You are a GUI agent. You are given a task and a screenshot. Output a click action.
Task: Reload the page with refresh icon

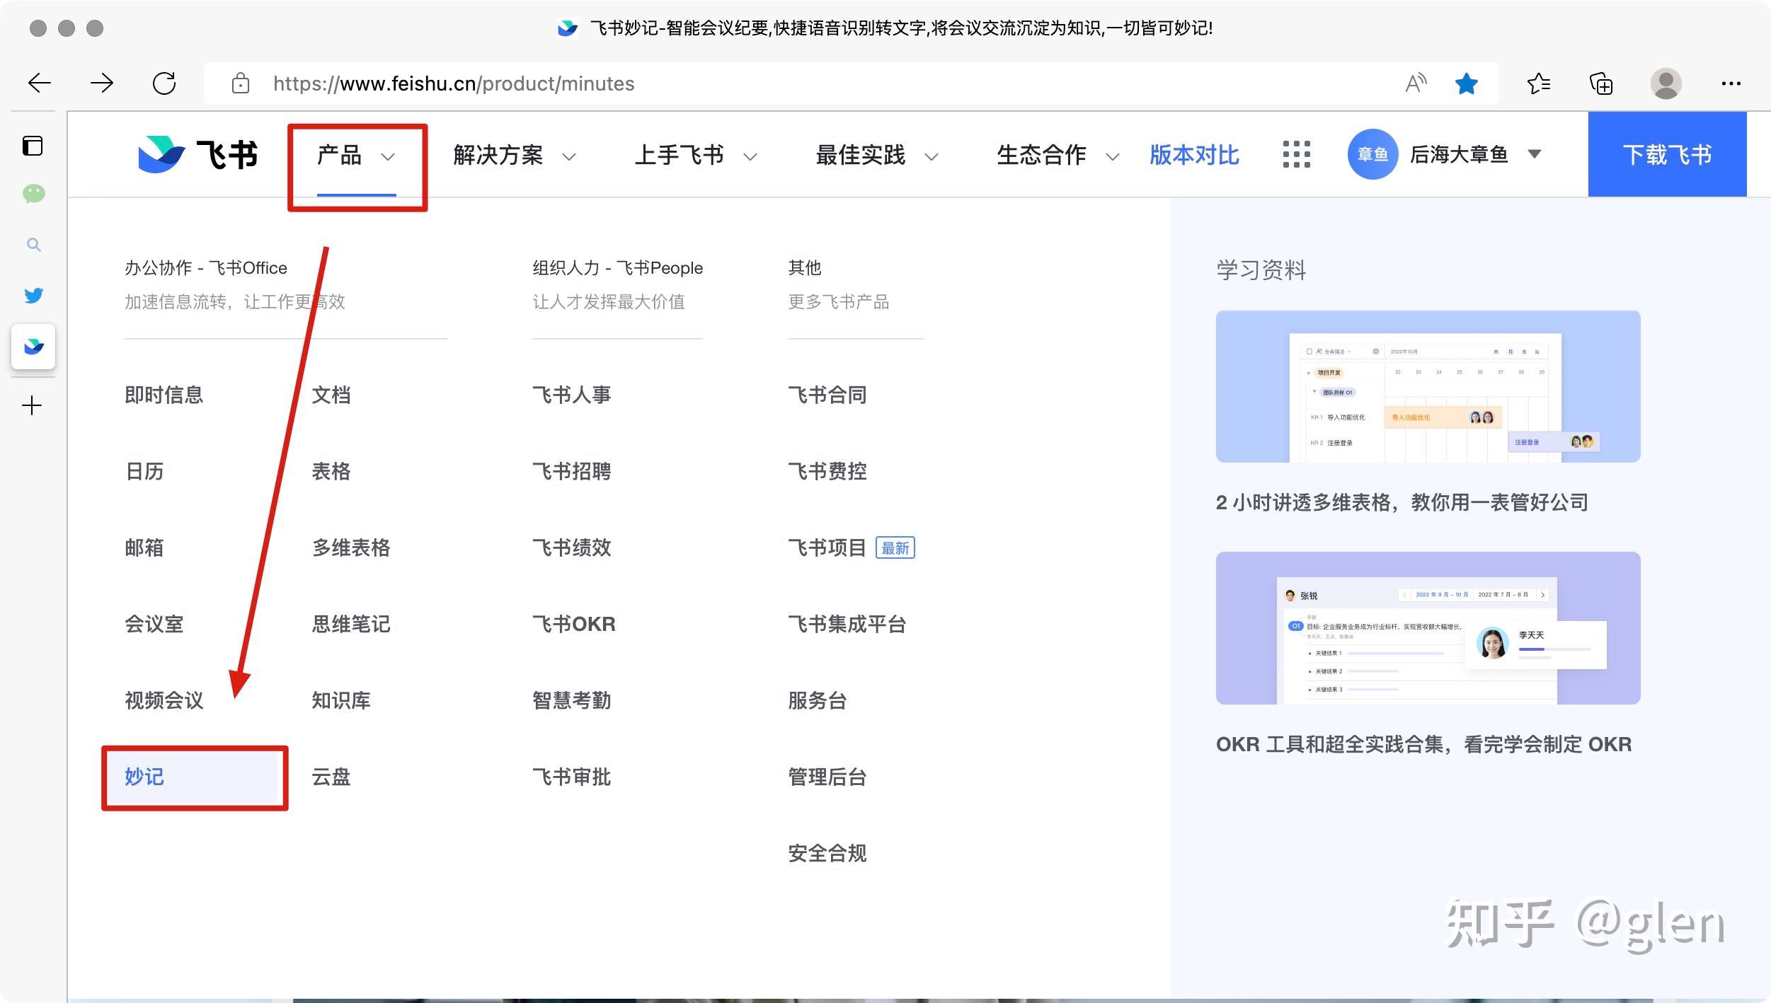click(164, 83)
